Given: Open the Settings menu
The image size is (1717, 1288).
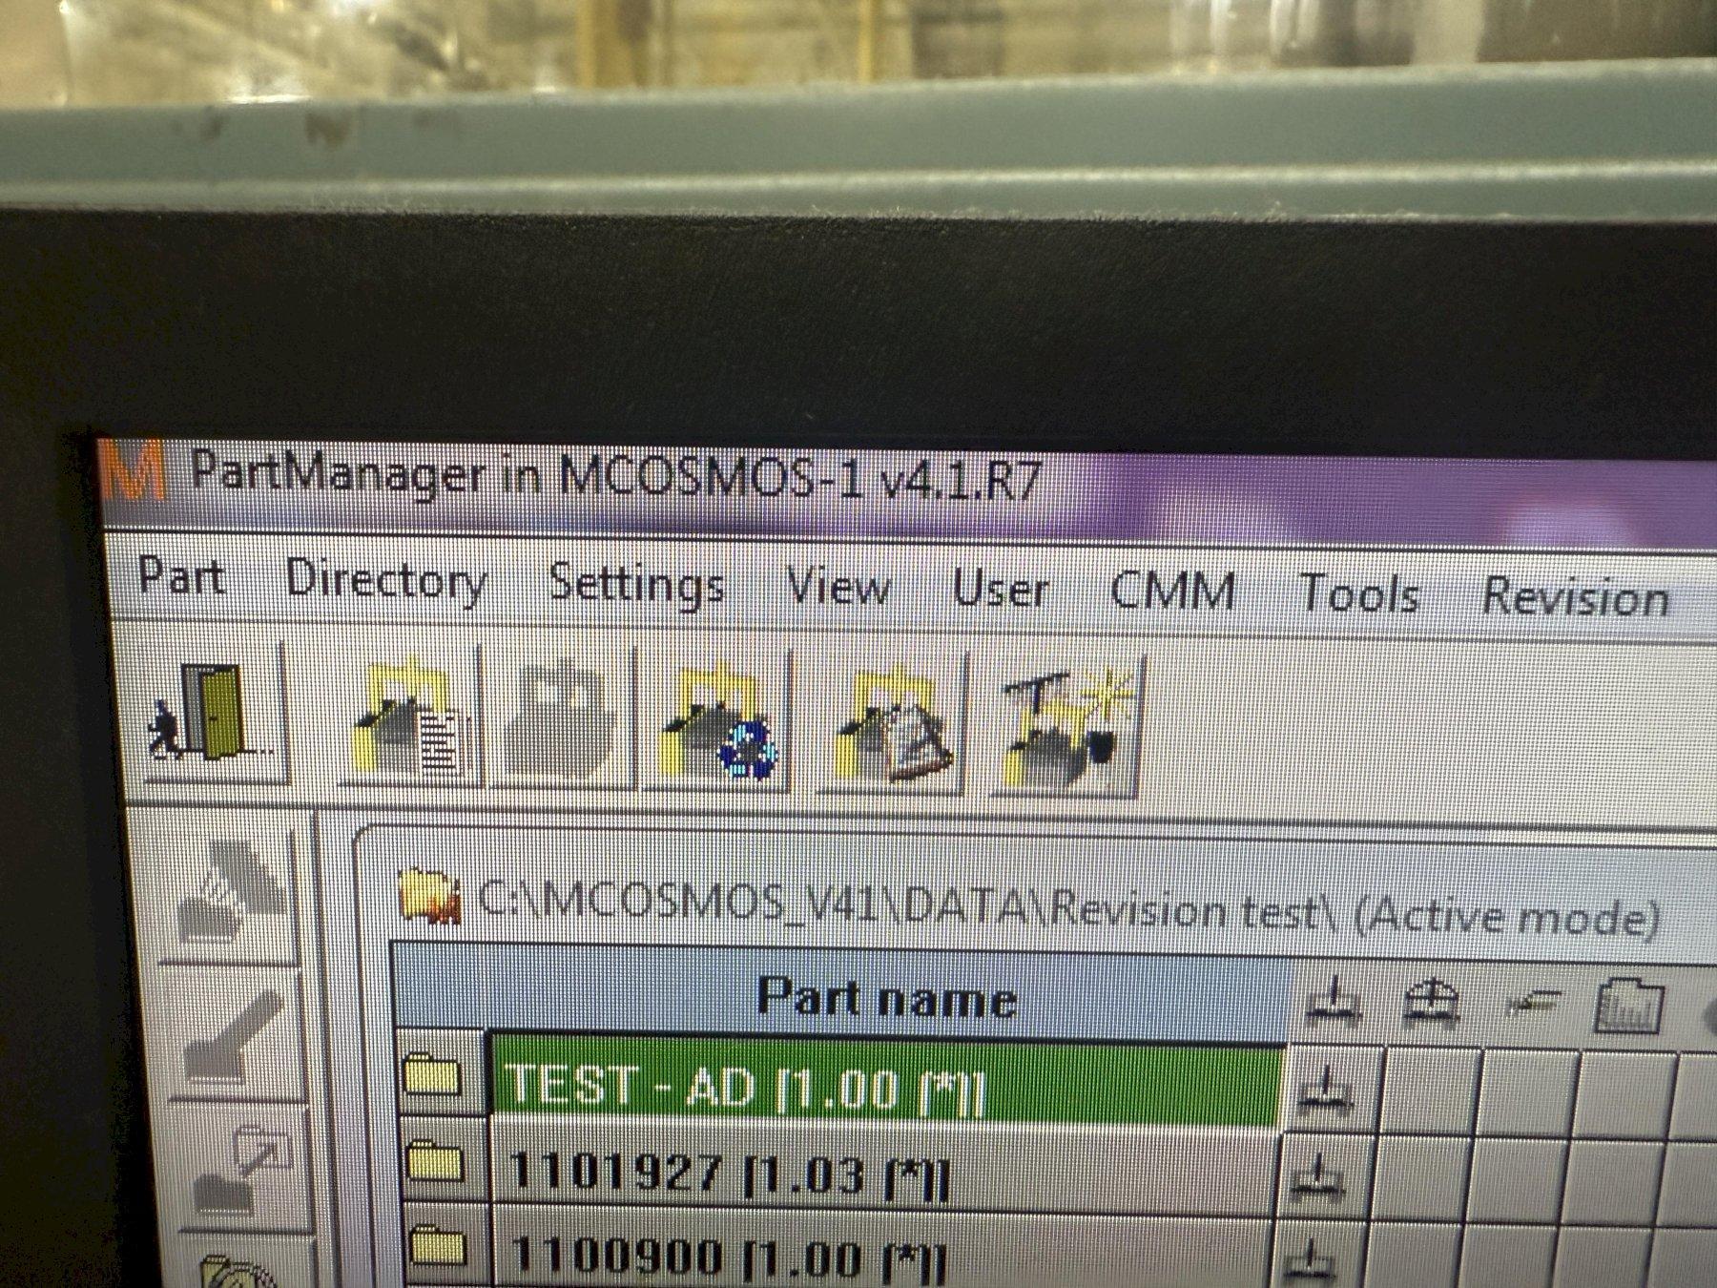Looking at the screenshot, I should (x=636, y=585).
